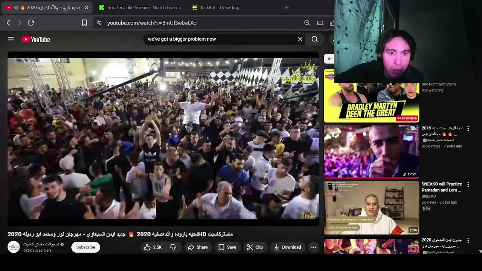Open options menu for 866K views video
This screenshot has height=271, width=482.
click(x=468, y=129)
